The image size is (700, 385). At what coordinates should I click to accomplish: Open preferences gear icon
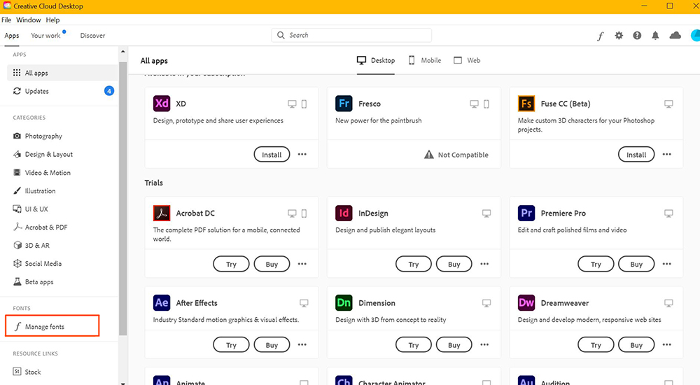coord(619,35)
